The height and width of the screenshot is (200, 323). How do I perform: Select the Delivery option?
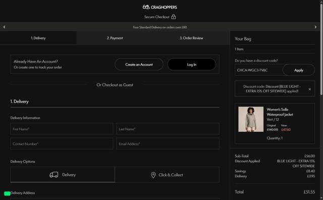click(63, 175)
